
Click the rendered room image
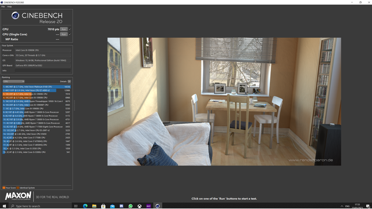(x=224, y=102)
